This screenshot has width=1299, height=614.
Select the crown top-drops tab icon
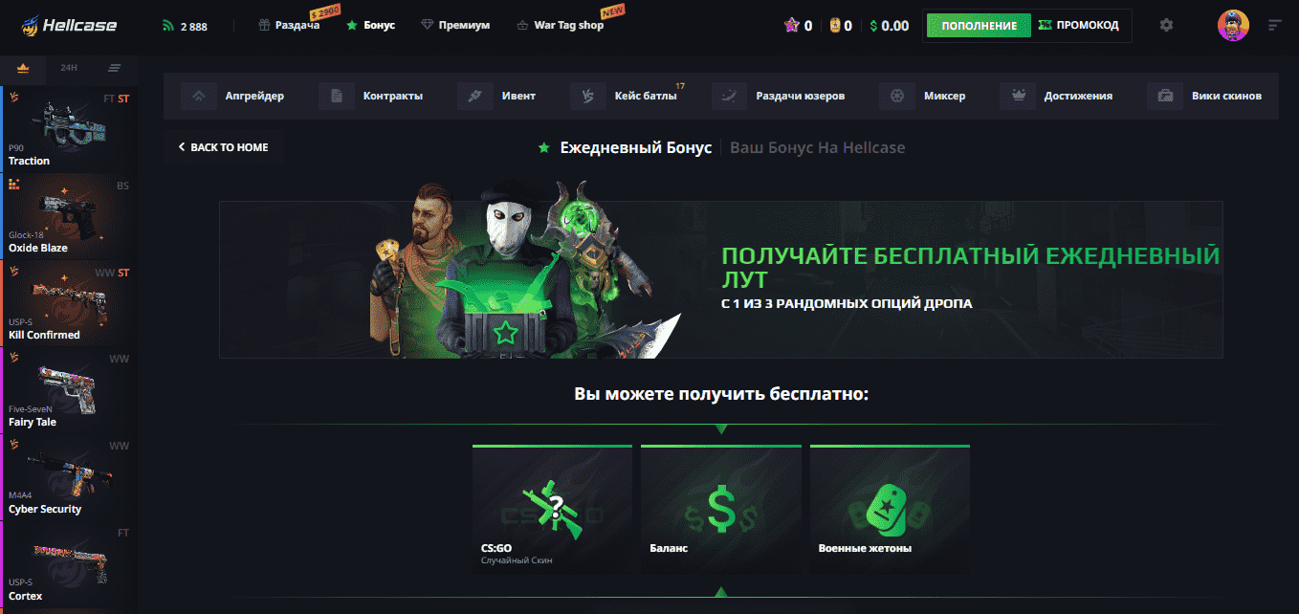pyautogui.click(x=24, y=68)
